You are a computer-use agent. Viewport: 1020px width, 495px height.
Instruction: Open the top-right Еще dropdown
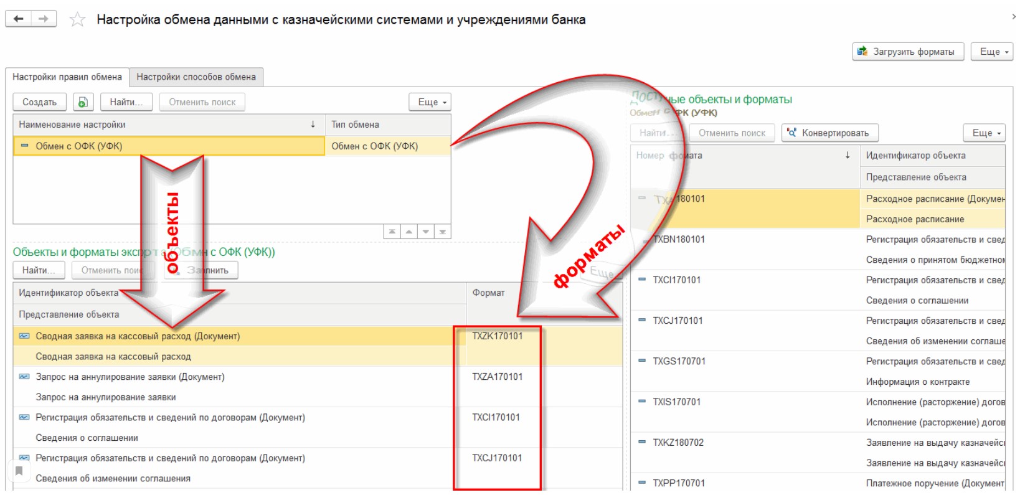(992, 52)
